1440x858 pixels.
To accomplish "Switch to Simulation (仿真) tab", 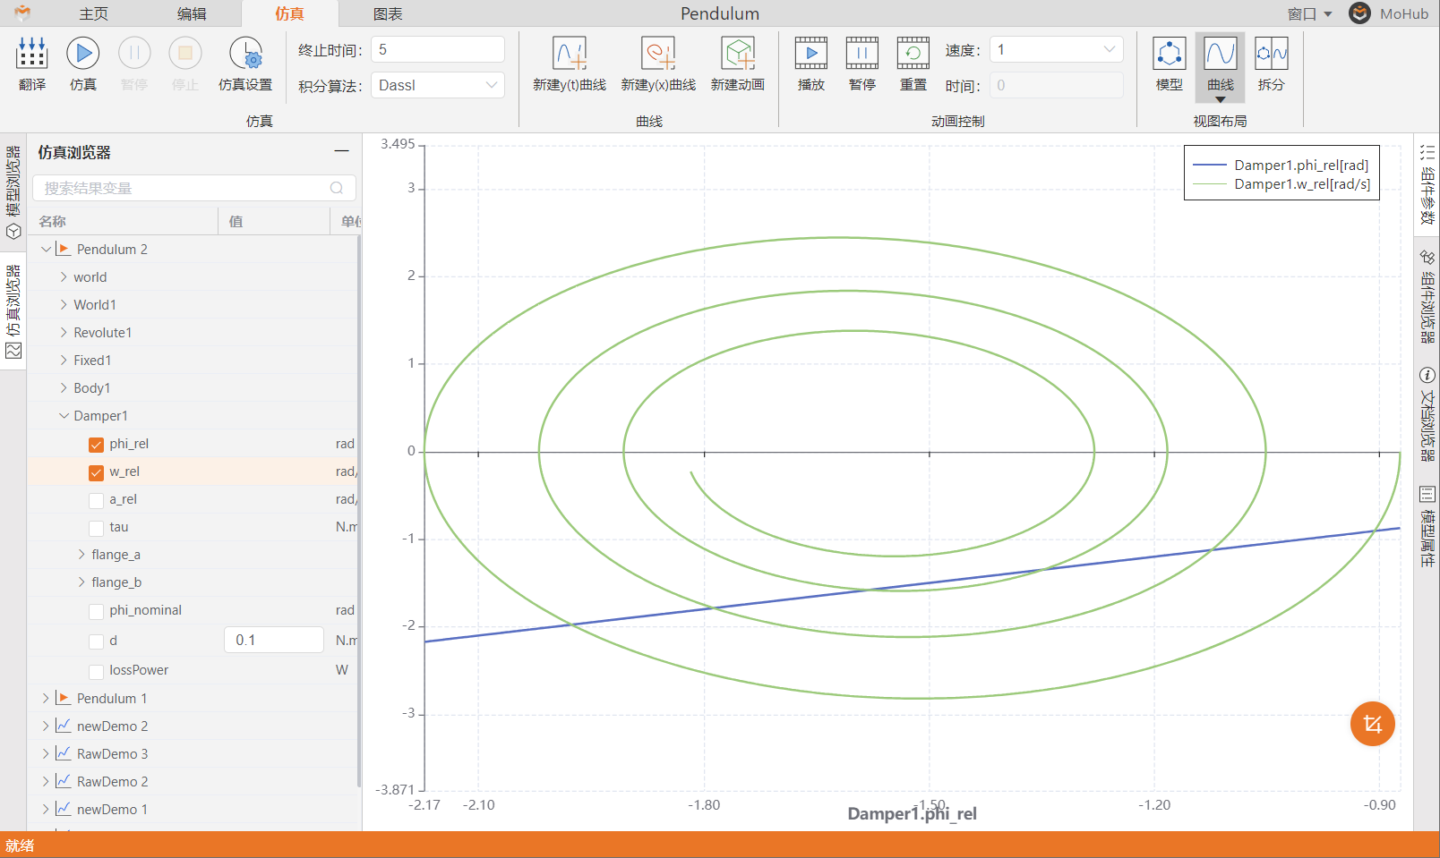I will (x=289, y=13).
